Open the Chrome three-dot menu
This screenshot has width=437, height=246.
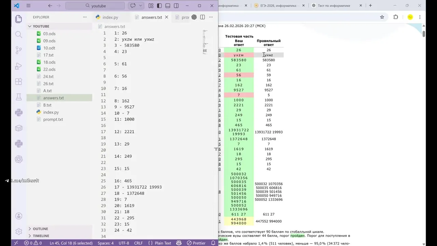tap(420, 17)
